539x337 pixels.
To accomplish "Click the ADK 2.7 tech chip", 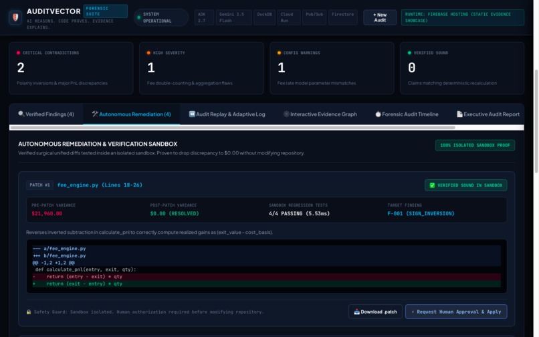I will click(204, 17).
